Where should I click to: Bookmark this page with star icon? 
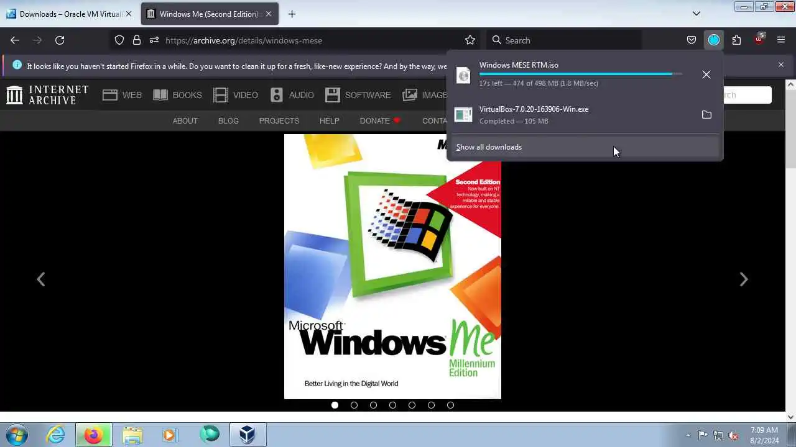coord(470,40)
